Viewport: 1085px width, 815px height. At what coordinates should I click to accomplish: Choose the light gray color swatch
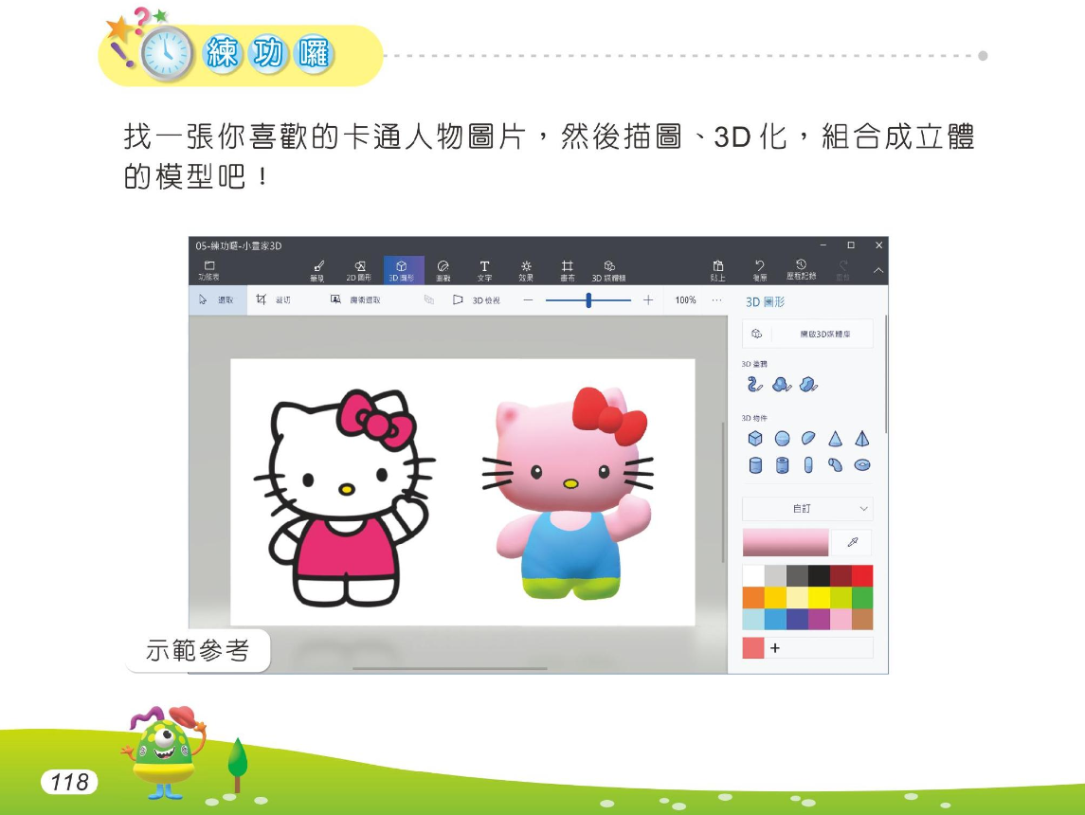coord(775,575)
